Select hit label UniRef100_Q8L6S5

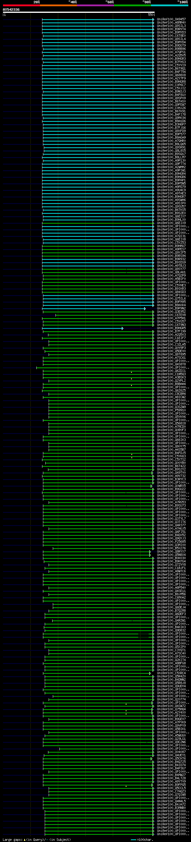click(171, 151)
